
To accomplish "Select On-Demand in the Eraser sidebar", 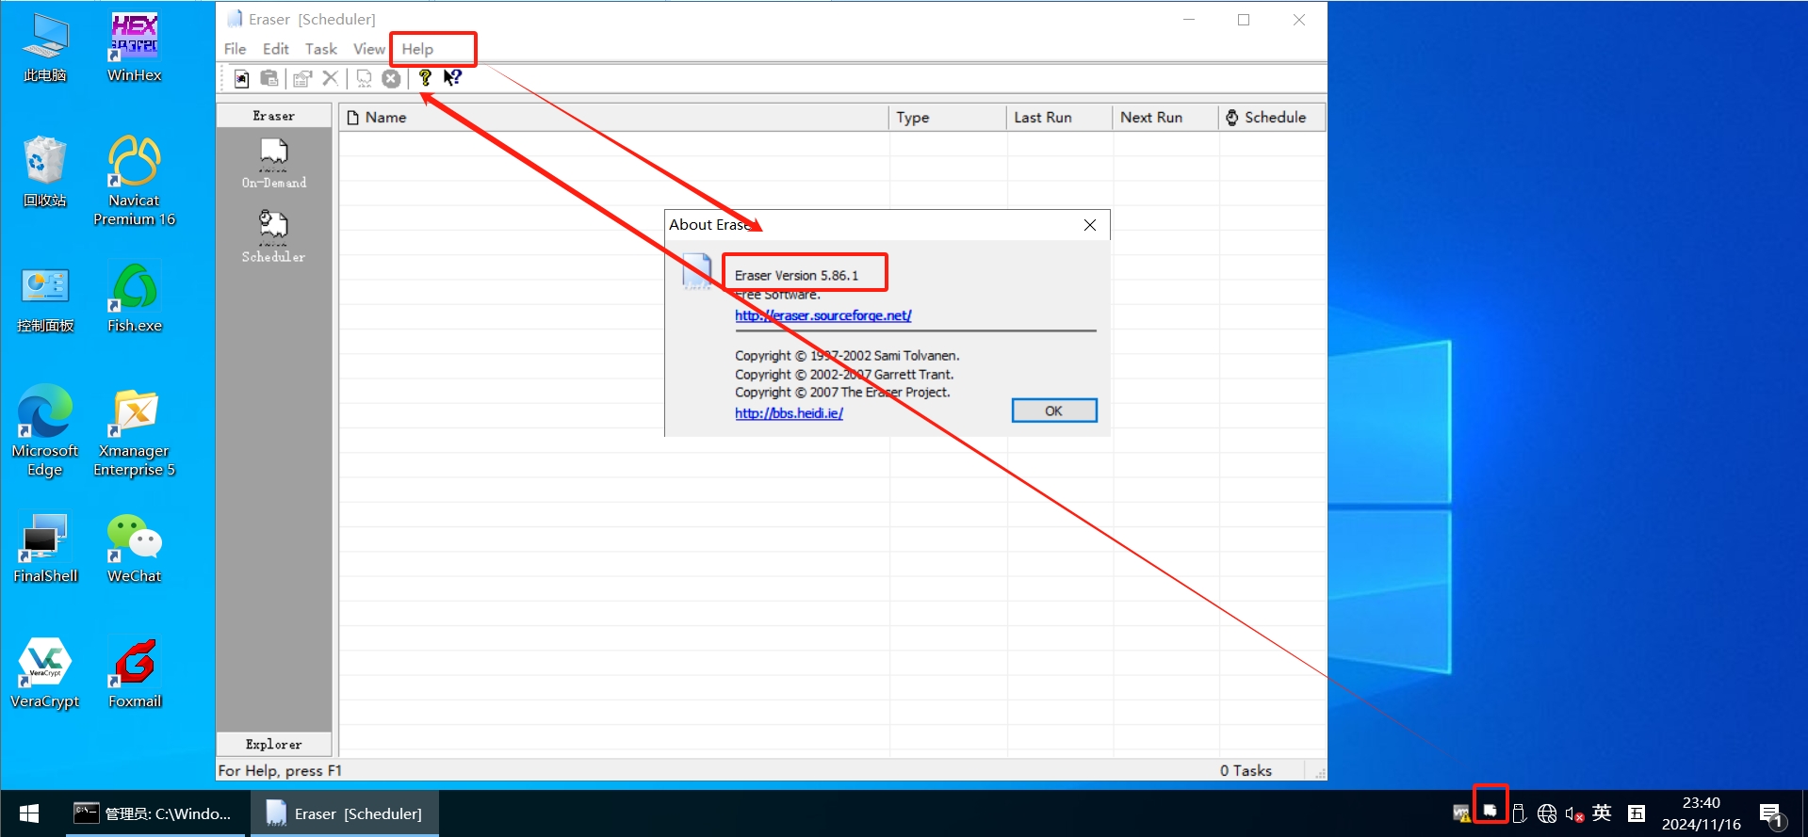I will [x=274, y=163].
